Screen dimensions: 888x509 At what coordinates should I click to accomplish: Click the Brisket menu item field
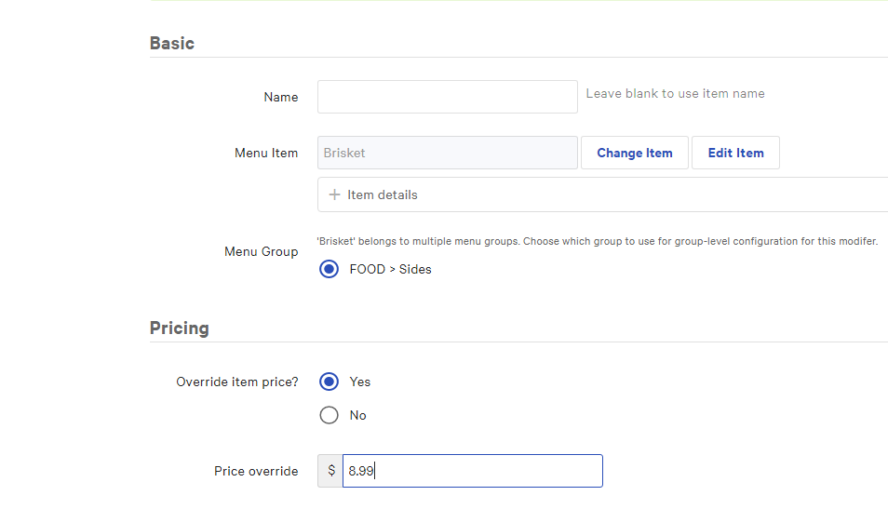click(x=447, y=153)
